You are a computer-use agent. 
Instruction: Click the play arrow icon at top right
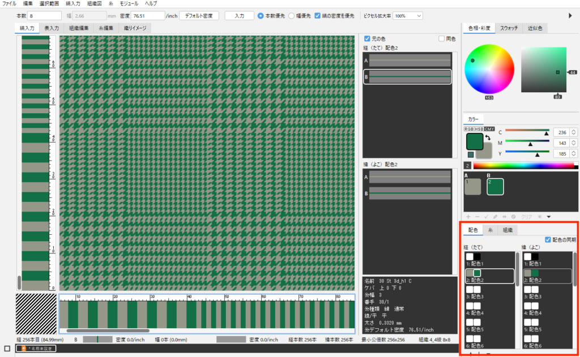click(570, 16)
